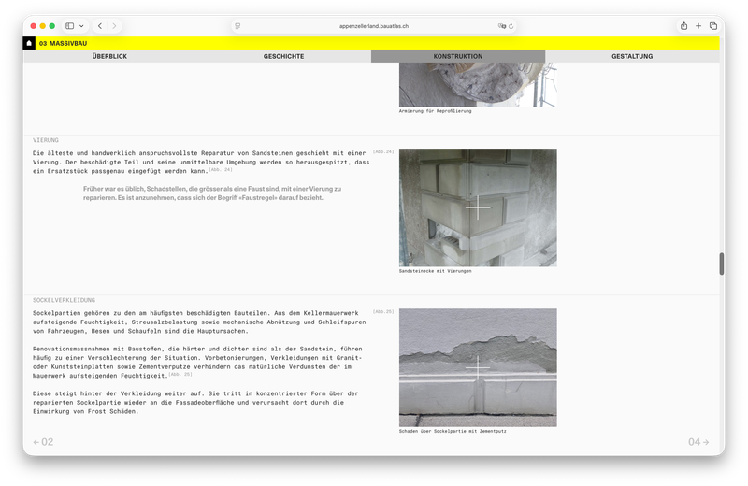
Task: Click the translate icon in address bar
Action: coord(501,26)
